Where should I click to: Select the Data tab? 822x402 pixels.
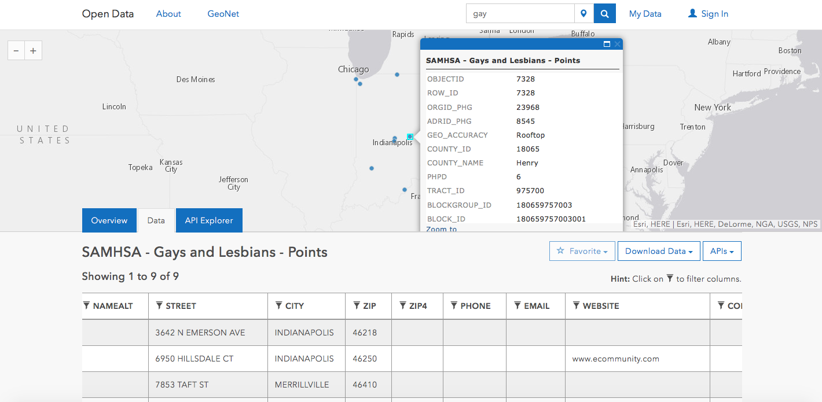click(x=156, y=220)
